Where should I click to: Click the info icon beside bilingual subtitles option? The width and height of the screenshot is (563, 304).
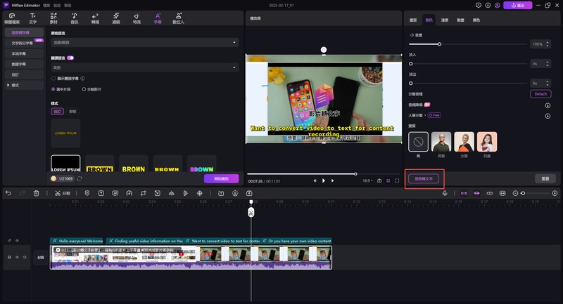[x=82, y=78]
